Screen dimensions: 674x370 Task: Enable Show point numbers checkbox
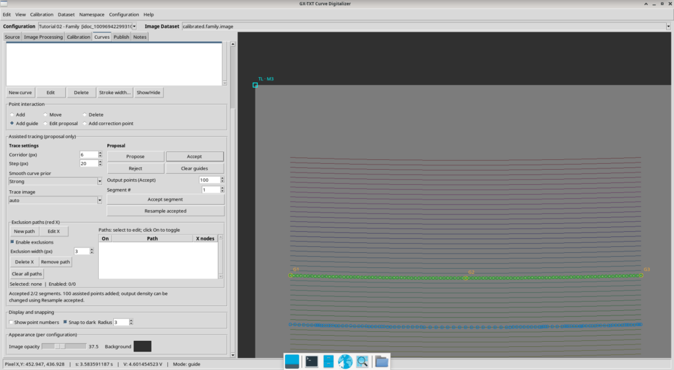pyautogui.click(x=11, y=322)
